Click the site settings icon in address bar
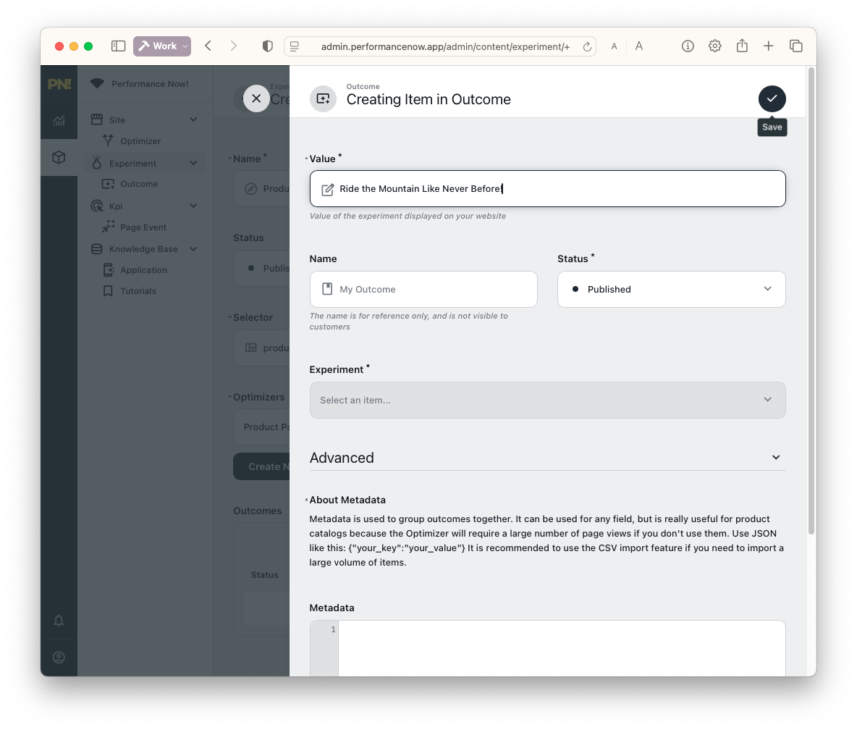The width and height of the screenshot is (857, 730). (x=295, y=47)
